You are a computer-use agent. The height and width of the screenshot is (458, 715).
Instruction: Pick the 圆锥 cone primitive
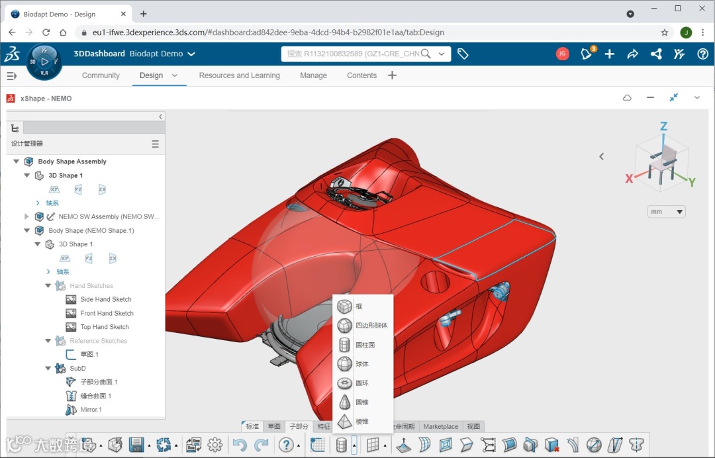click(x=363, y=402)
